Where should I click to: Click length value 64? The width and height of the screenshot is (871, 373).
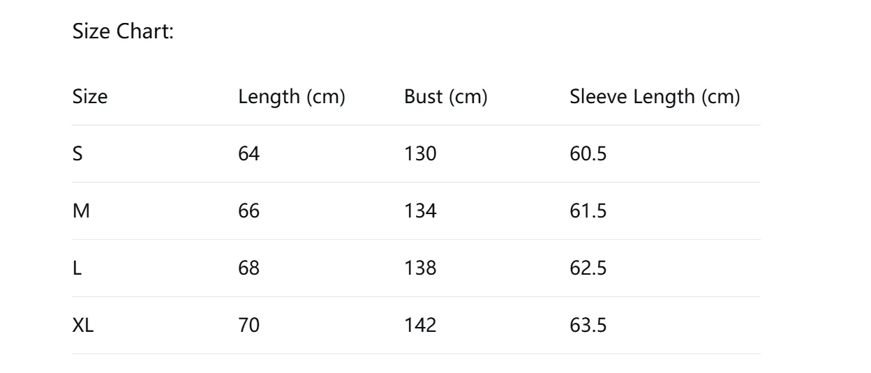point(248,154)
